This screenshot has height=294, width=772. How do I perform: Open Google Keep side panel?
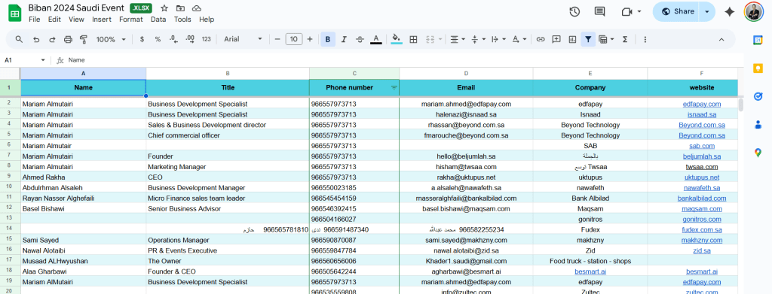758,68
